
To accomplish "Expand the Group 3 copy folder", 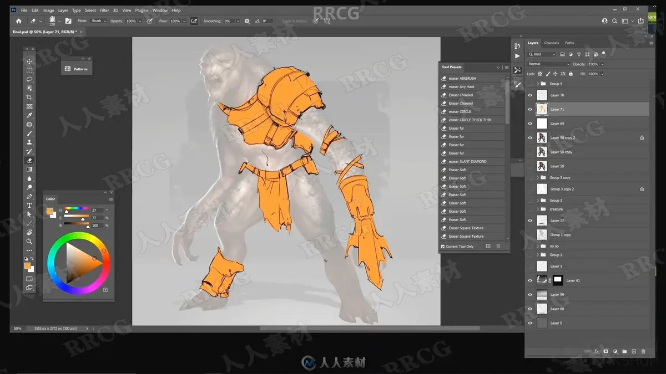I will point(538,178).
